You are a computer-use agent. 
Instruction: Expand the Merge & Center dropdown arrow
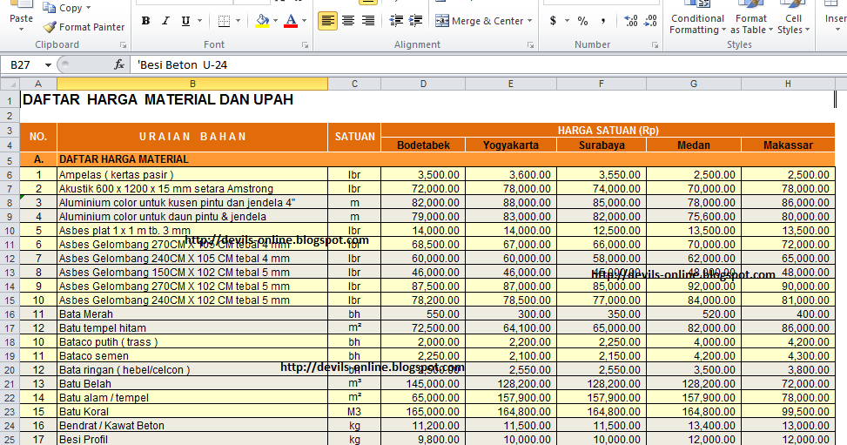[x=530, y=21]
